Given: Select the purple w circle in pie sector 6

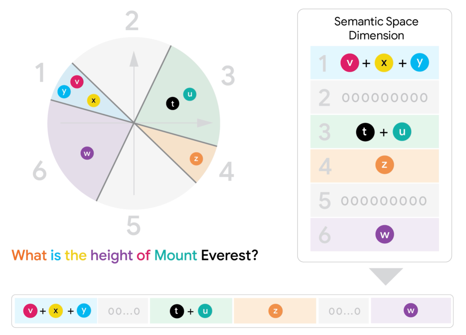Looking at the screenshot, I should click(87, 153).
